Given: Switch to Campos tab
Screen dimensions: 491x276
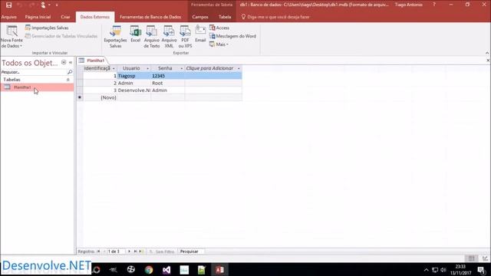Looking at the screenshot, I should pyautogui.click(x=200, y=17).
